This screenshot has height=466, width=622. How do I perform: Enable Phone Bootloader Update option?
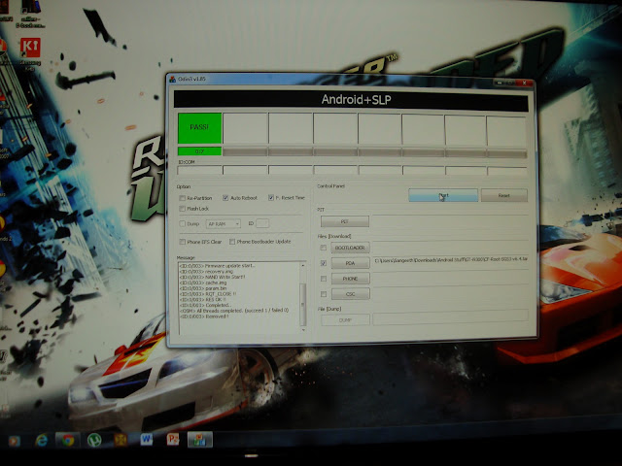tap(232, 242)
